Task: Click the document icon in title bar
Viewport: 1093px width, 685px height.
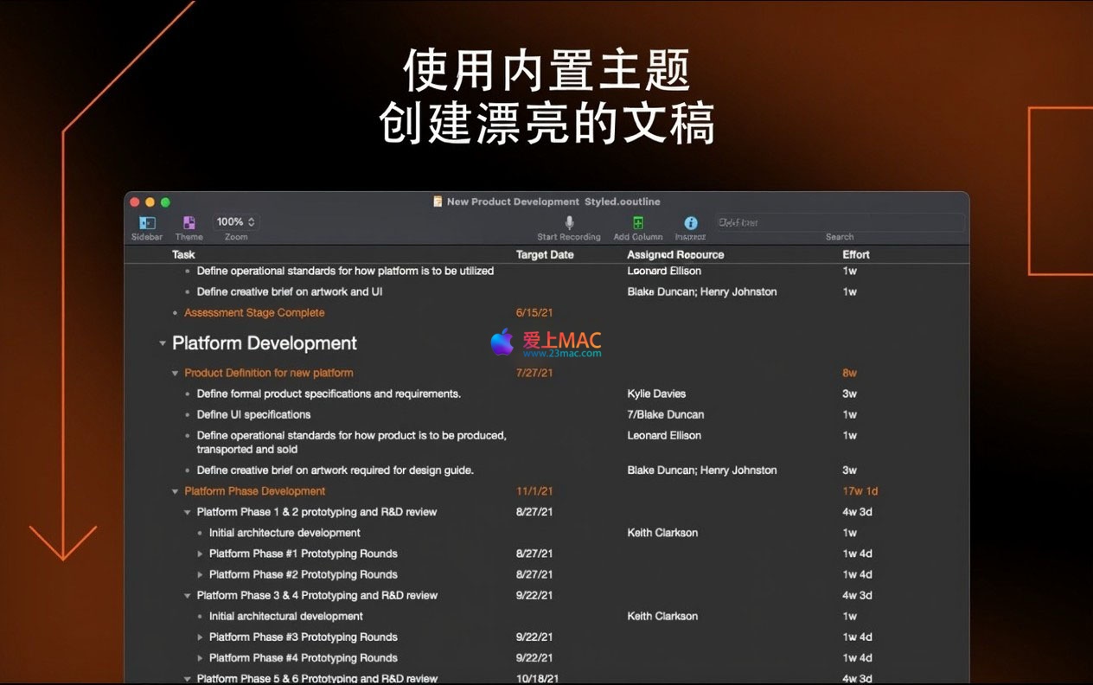Action: click(438, 202)
